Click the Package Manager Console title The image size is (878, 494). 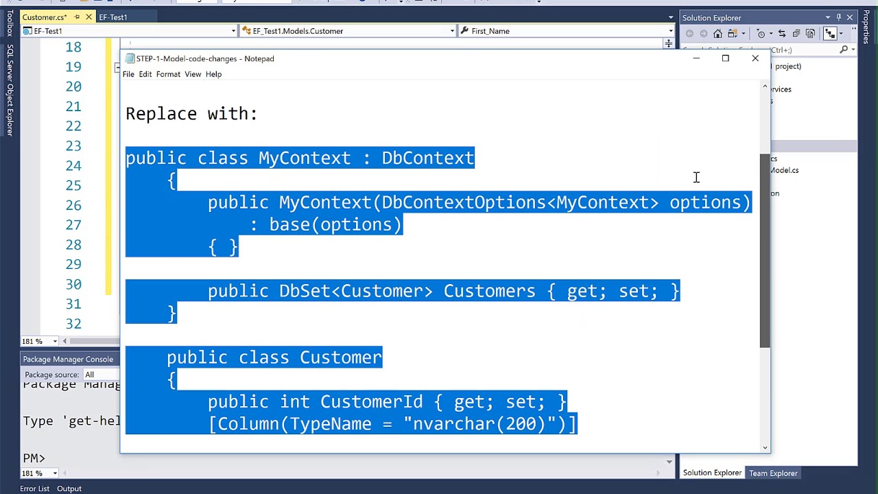tap(68, 359)
